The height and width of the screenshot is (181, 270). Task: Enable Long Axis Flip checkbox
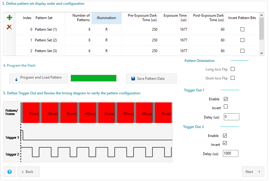(233, 69)
